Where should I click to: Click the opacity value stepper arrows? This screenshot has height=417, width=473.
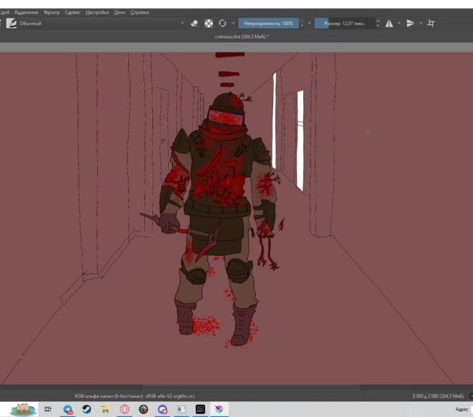[301, 23]
